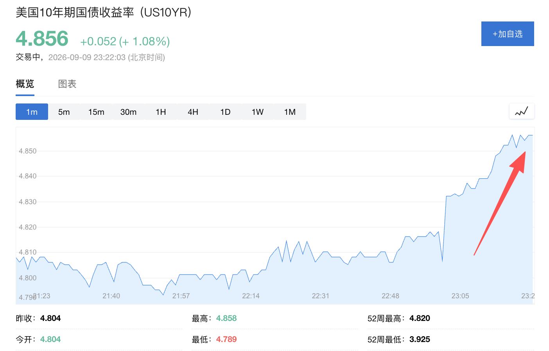
Task: Switch to the 概览 tab
Action: 25,84
